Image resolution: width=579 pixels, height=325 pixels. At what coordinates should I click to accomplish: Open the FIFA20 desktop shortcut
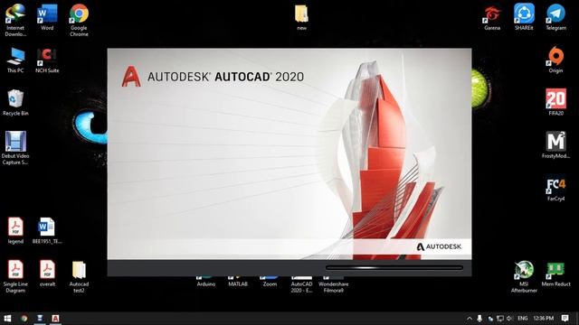[555, 102]
